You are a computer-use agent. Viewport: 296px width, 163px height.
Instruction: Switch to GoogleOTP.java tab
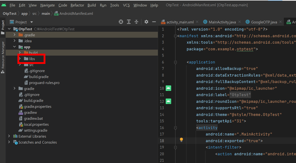[261, 22]
